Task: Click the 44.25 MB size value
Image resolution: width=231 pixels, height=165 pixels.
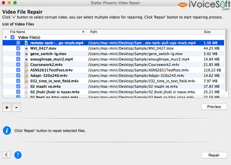Action: [211, 48]
